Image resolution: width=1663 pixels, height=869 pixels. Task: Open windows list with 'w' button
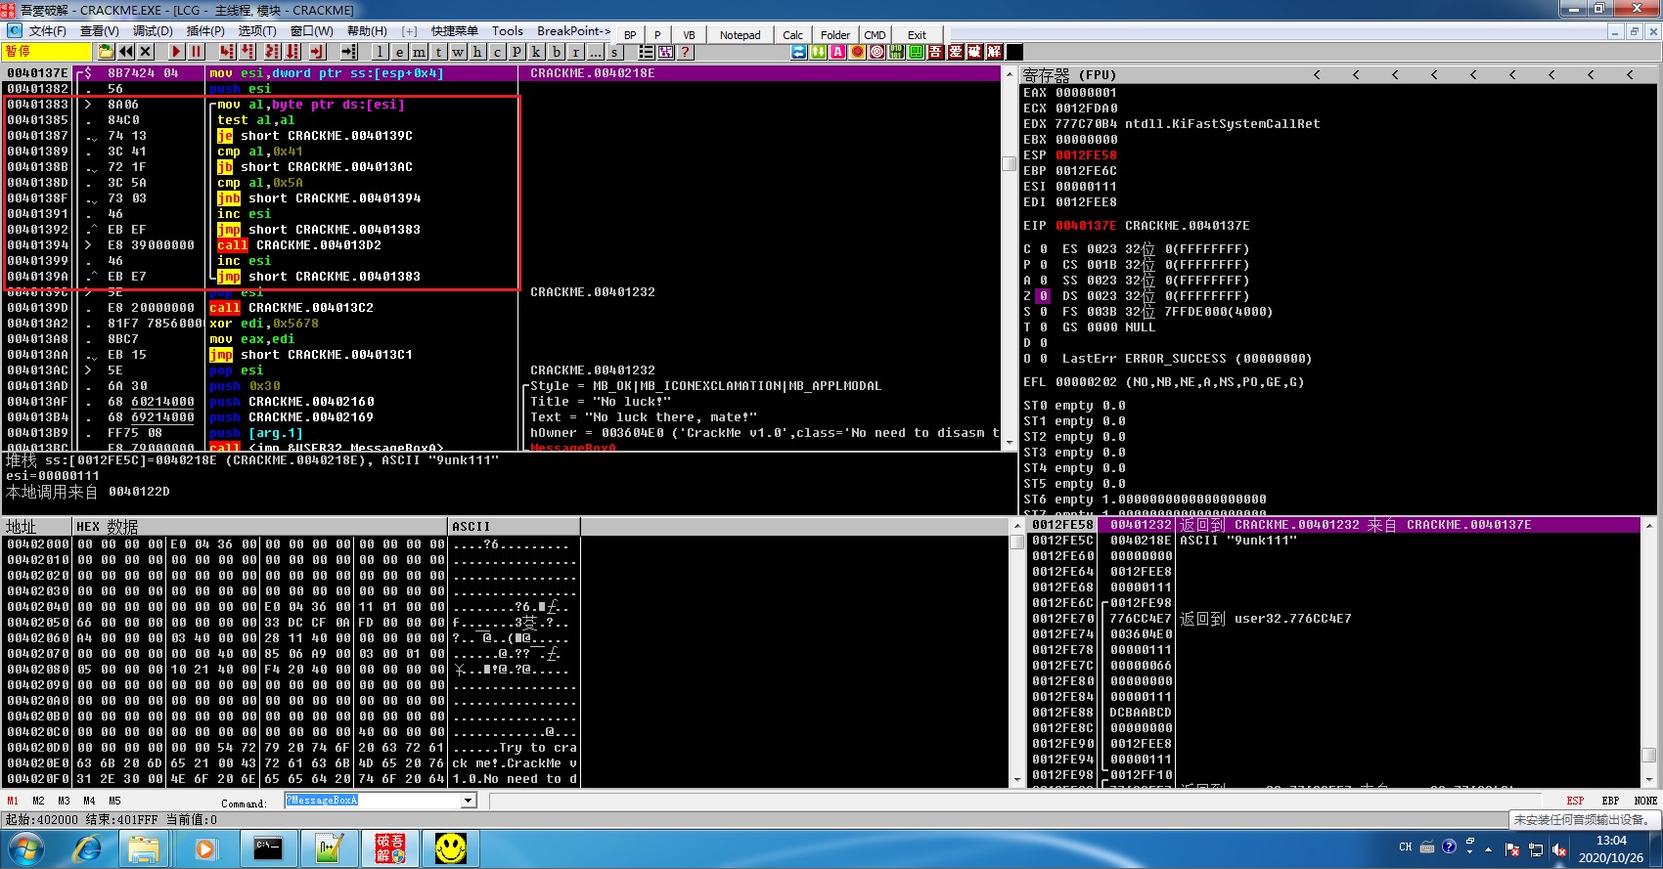(x=458, y=52)
